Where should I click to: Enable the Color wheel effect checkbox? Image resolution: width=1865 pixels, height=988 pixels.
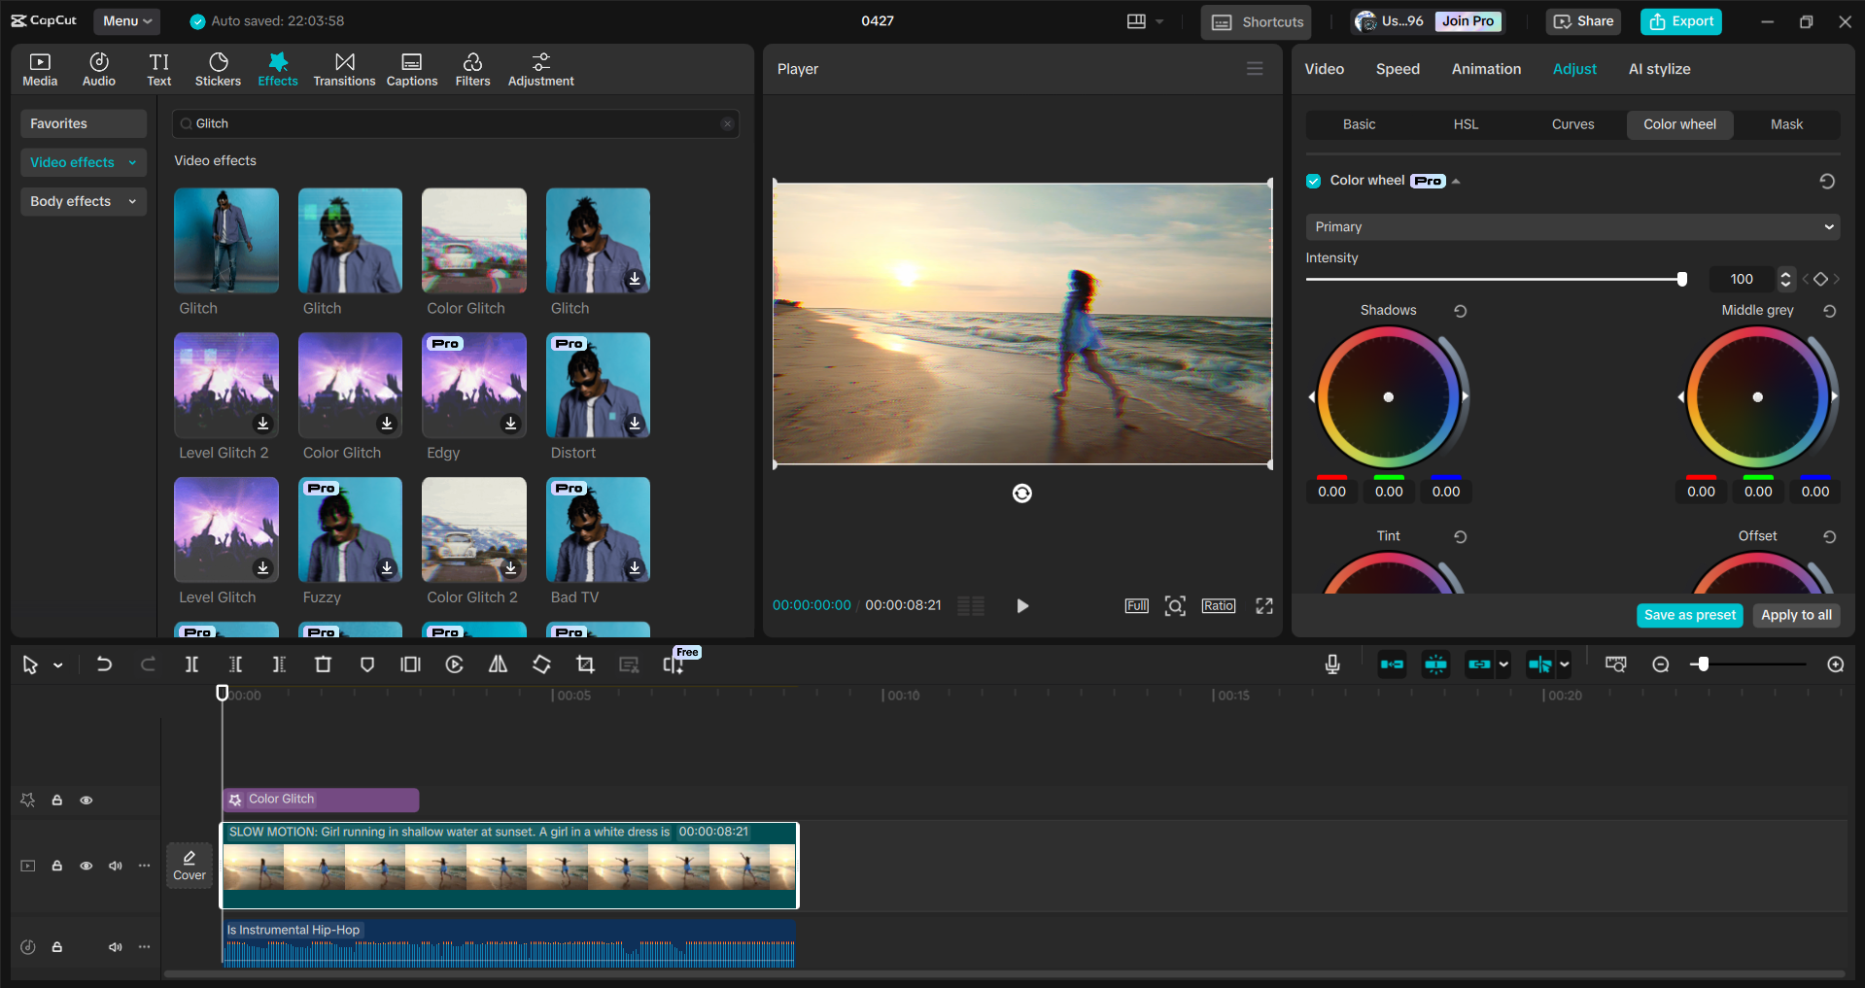point(1313,181)
